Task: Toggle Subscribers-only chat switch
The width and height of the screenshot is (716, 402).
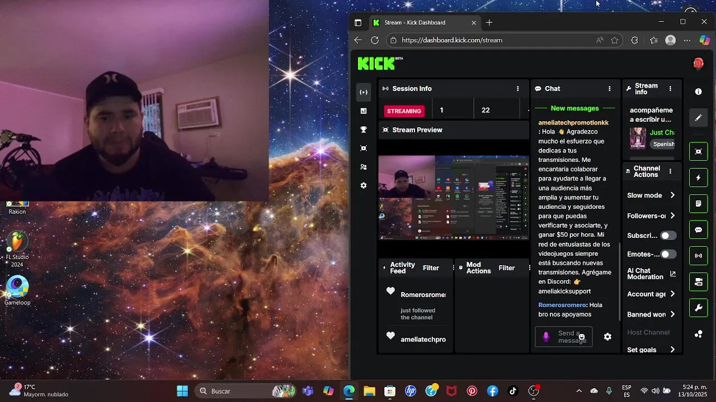Action: (x=668, y=236)
